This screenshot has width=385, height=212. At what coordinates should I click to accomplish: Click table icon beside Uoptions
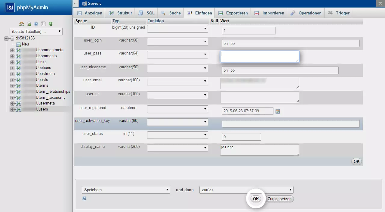[18, 68]
